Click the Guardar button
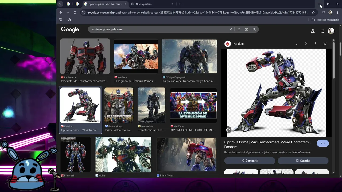 [303, 161]
